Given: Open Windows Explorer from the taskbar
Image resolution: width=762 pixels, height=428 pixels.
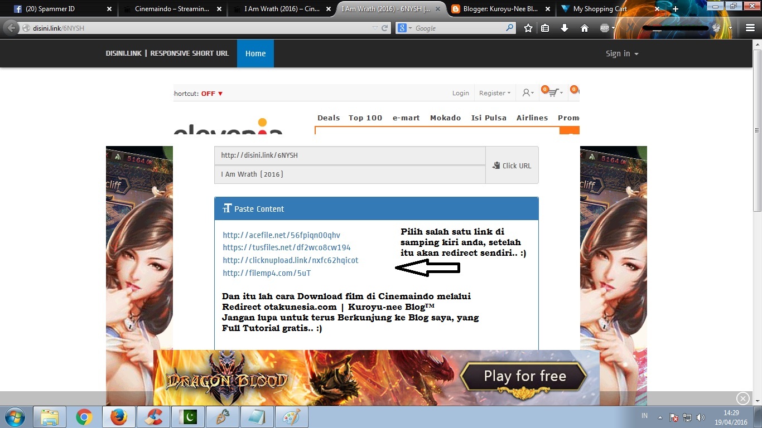Looking at the screenshot, I should (x=50, y=417).
